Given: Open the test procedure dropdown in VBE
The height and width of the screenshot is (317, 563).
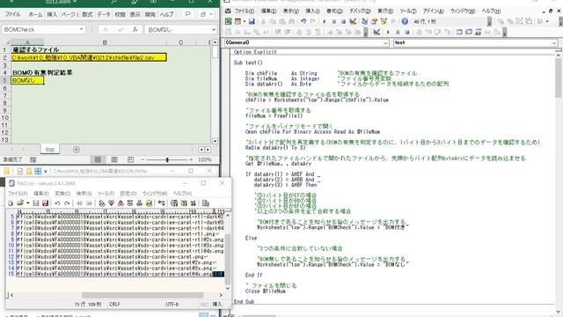Looking at the screenshot, I should (x=554, y=43).
